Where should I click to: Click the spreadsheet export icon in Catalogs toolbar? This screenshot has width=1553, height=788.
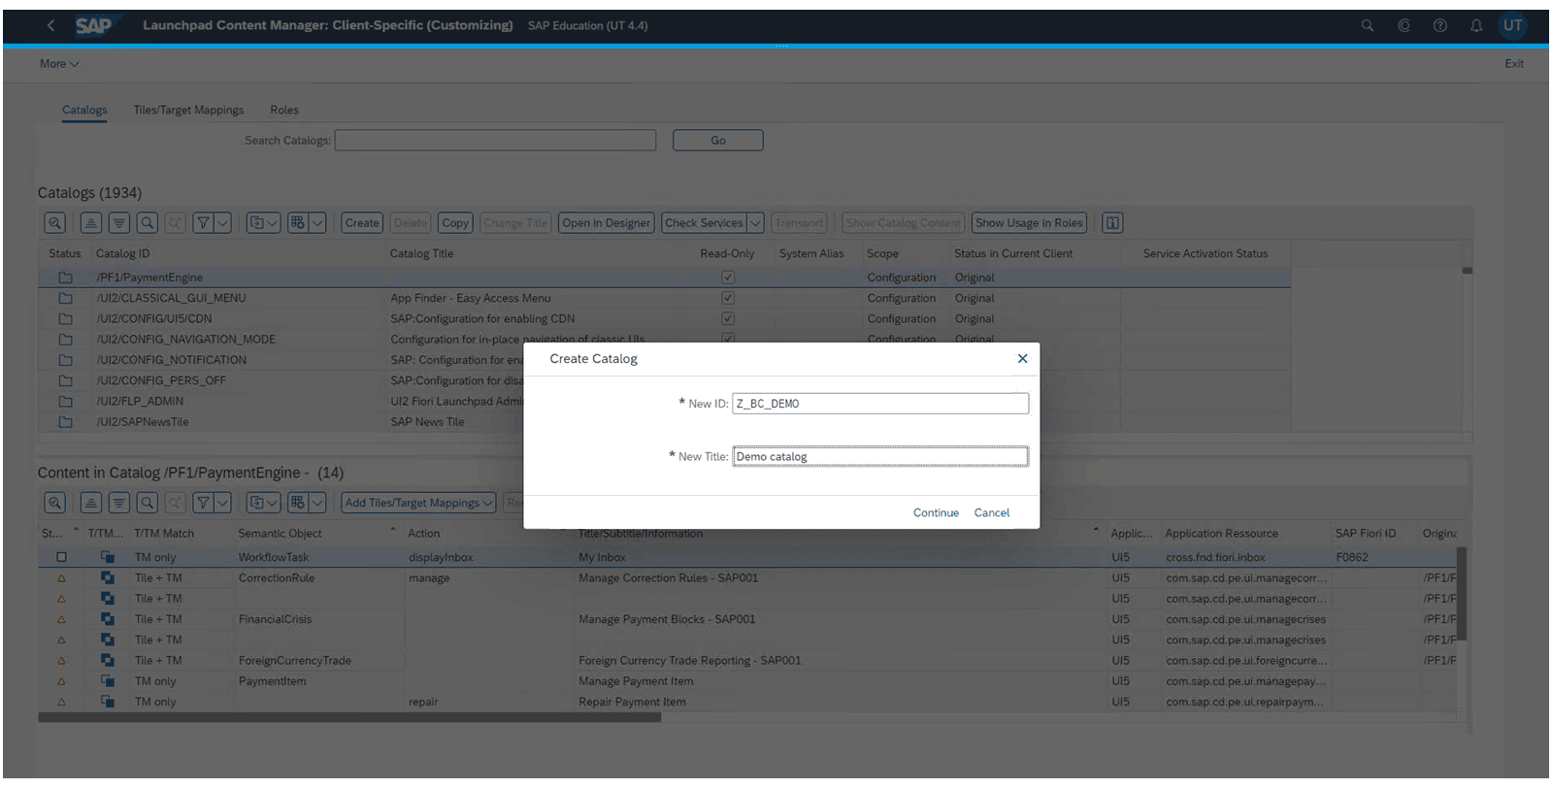298,223
